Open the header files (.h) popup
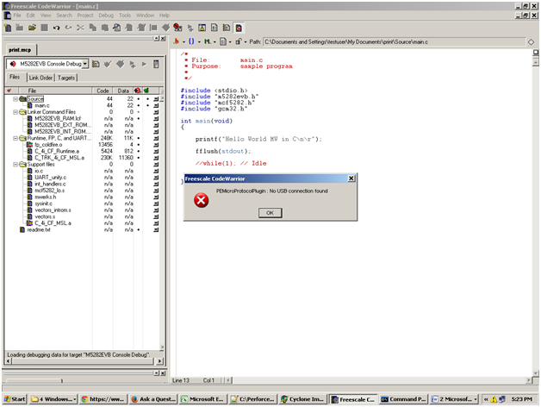Viewport: 541px width, 407px height. click(x=179, y=41)
